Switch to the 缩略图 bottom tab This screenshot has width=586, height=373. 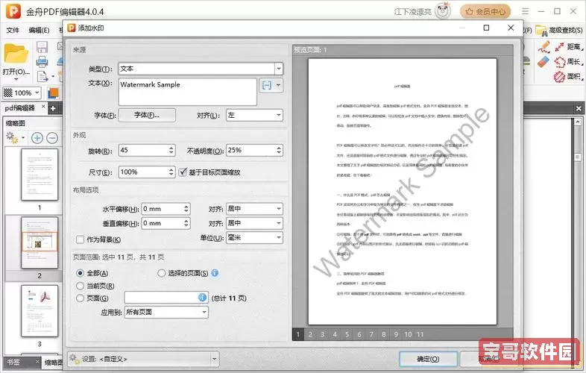54,362
